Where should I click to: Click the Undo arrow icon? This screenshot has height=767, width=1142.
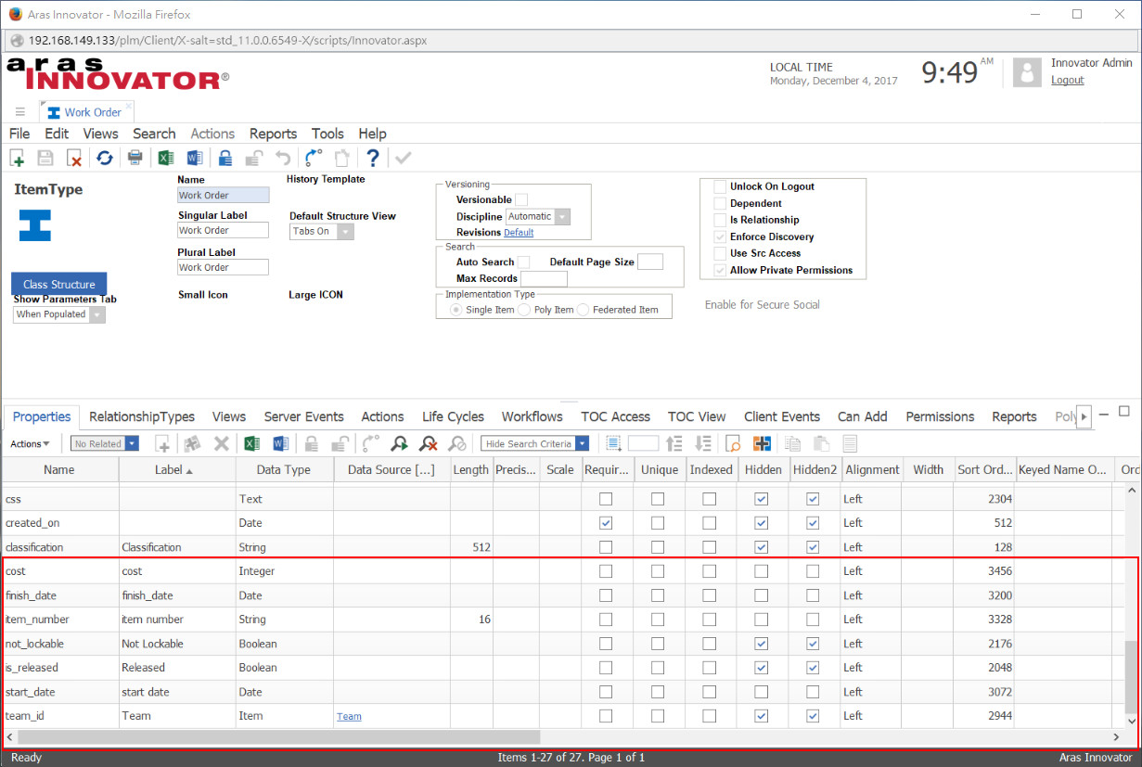click(283, 158)
